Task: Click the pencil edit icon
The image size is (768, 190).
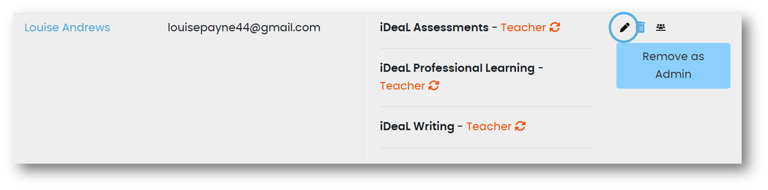Action: (624, 27)
